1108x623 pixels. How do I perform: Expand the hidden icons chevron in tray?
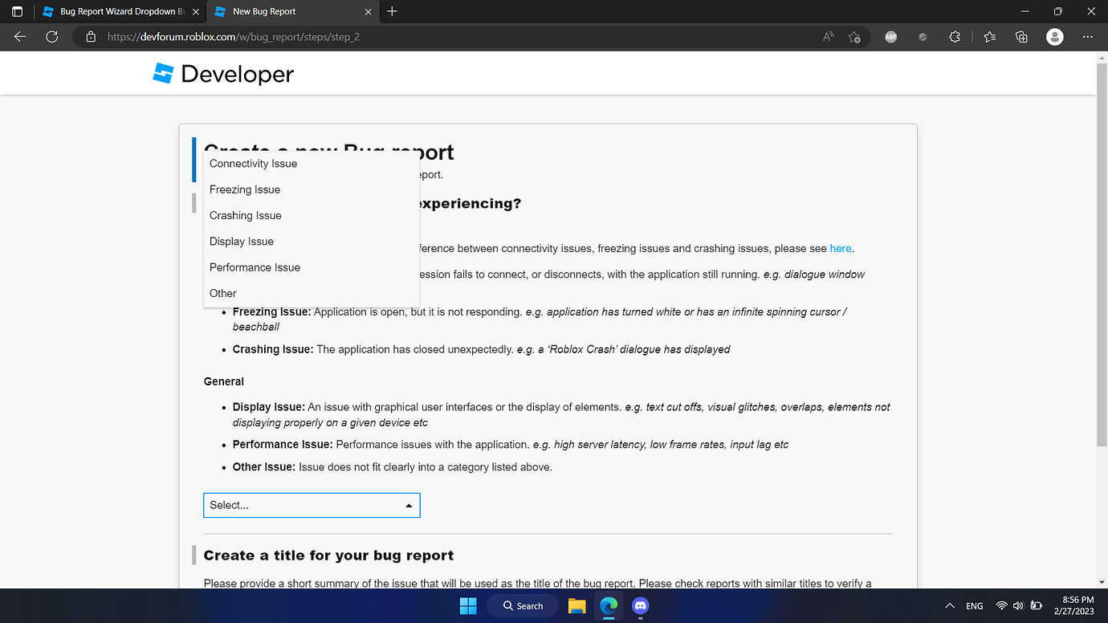(949, 605)
